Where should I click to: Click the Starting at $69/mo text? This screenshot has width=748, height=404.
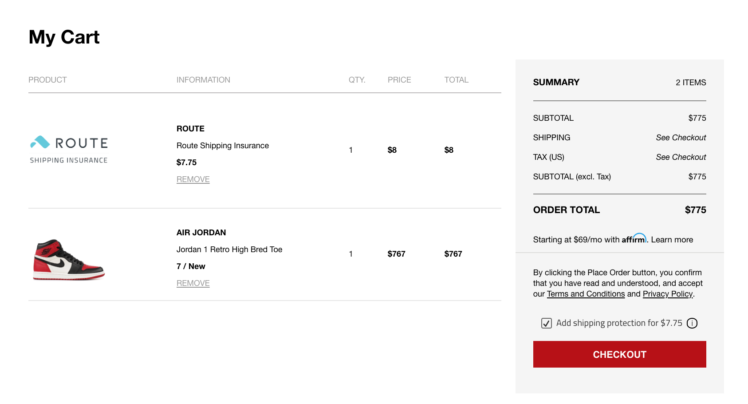576,240
